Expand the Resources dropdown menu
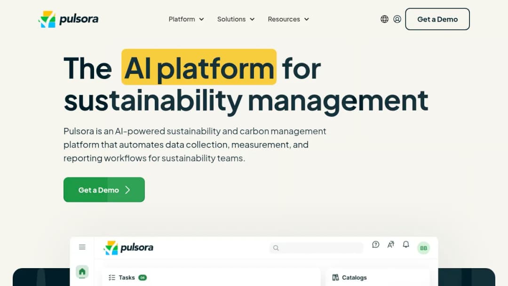508x286 pixels. click(x=288, y=19)
